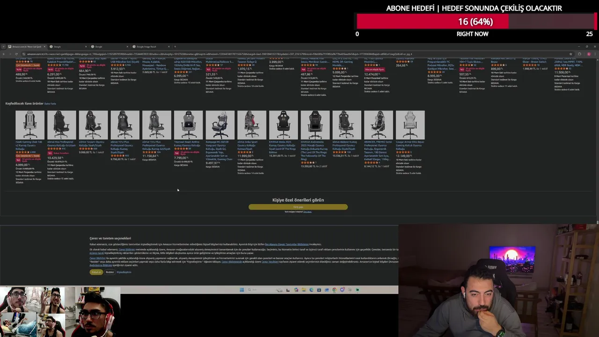Click the yellow sign-in button under Kişiye özel öneriler
Screen dimensions: 599x337
tap(298, 207)
